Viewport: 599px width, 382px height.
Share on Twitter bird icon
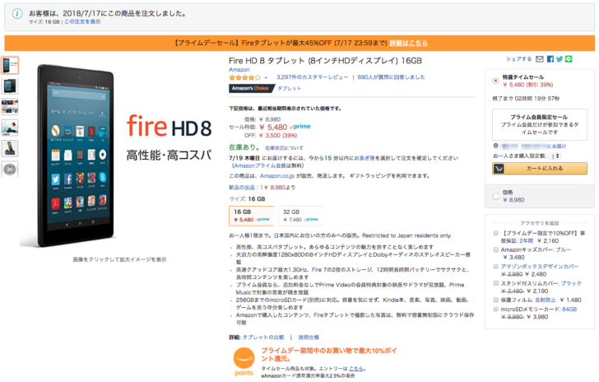pos(560,59)
